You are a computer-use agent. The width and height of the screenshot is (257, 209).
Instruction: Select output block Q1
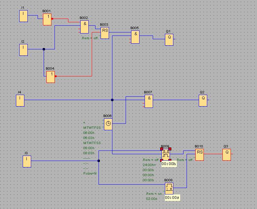(x=169, y=40)
